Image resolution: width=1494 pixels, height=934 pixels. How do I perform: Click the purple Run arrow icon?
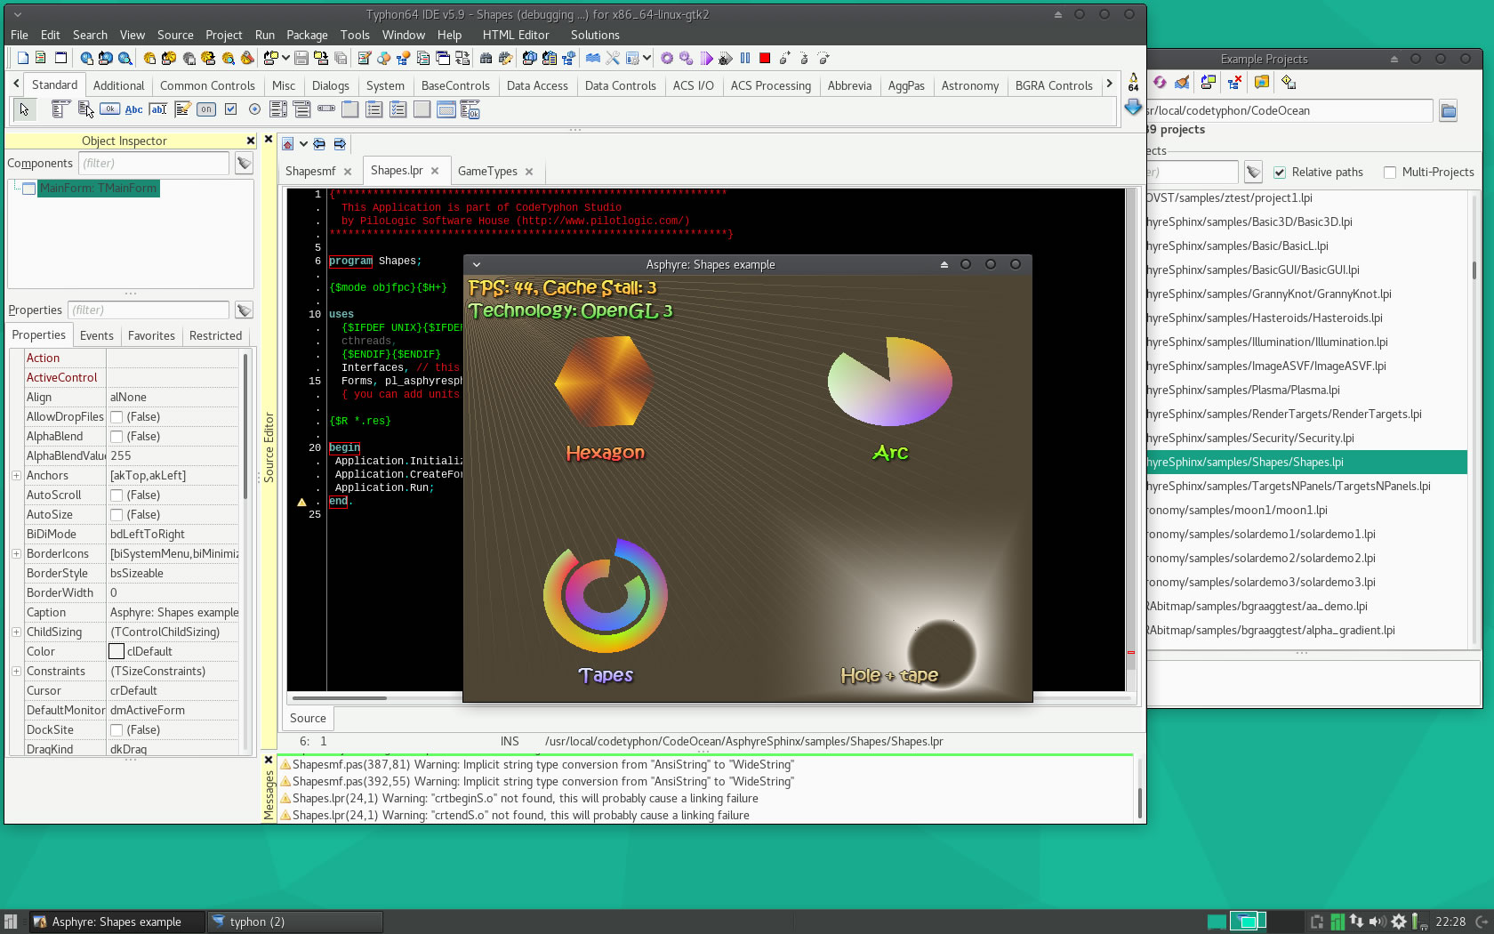click(x=706, y=58)
